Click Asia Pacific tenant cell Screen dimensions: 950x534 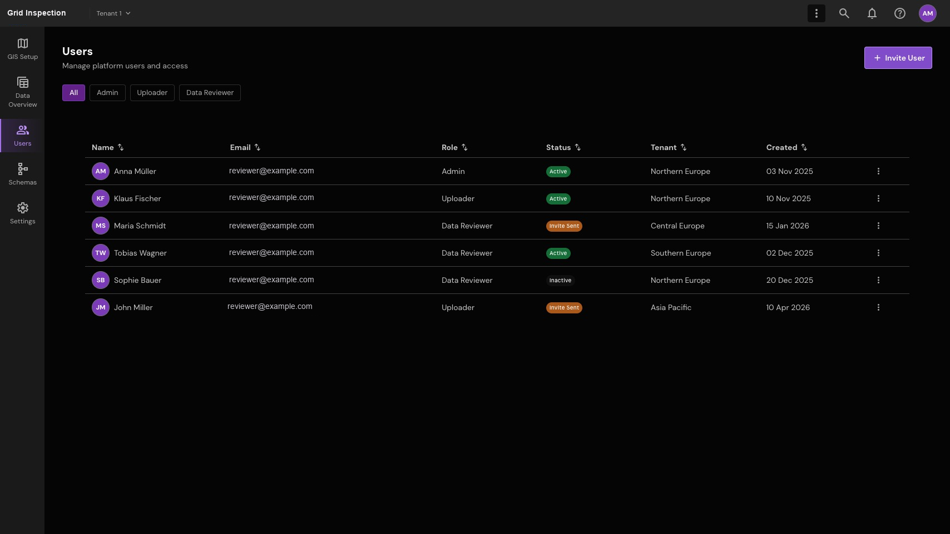[671, 307]
